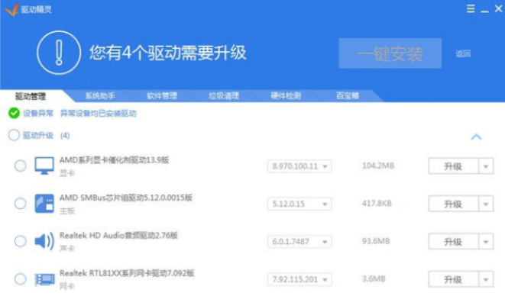Image resolution: width=505 pixels, height=296 pixels.
Task: Click the motherboard icon for AMD SMBus driver
Action: tap(44, 204)
